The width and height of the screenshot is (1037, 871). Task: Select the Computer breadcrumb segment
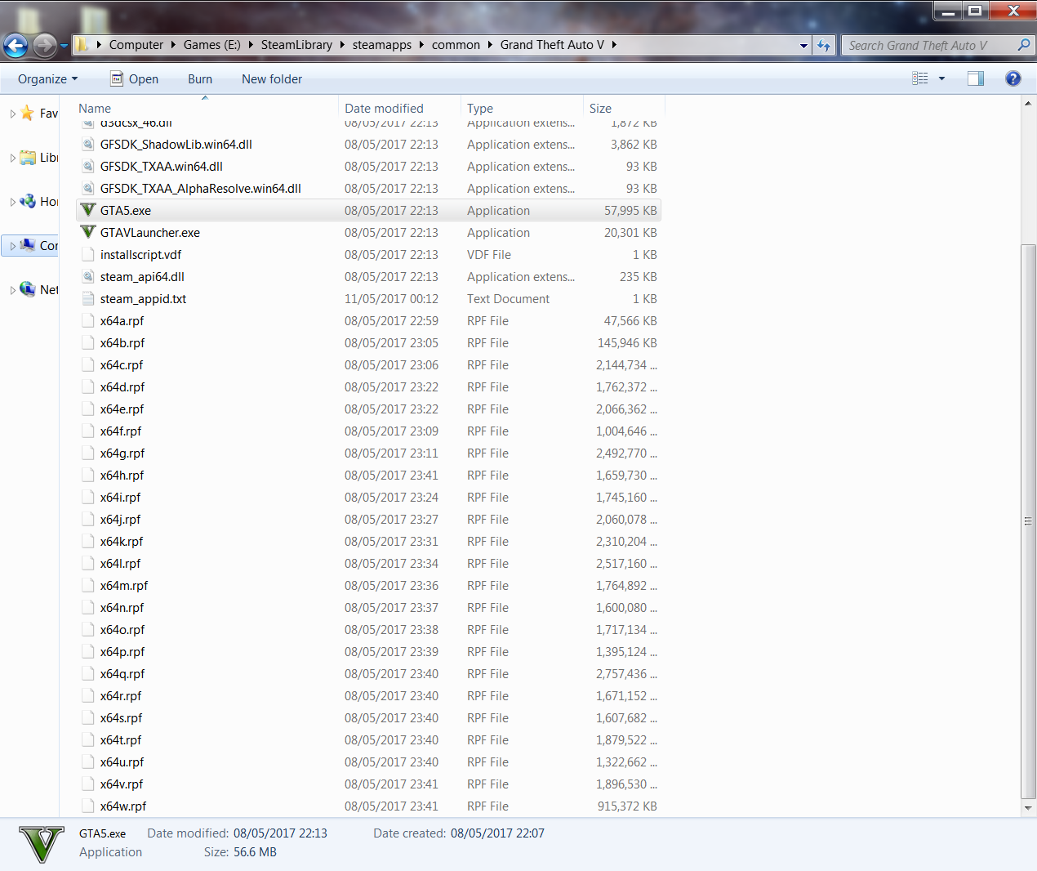click(136, 45)
